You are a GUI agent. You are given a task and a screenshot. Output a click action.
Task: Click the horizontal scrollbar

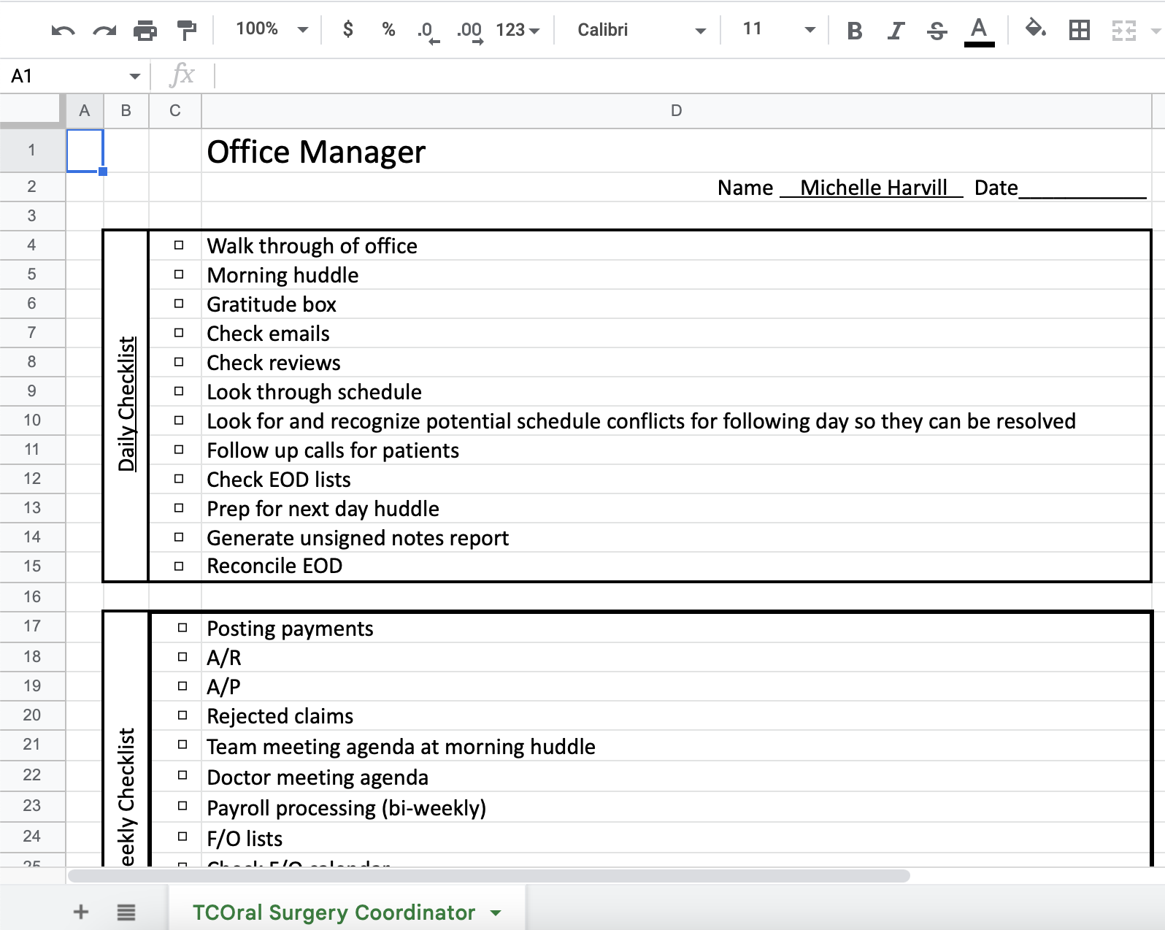coord(488,875)
